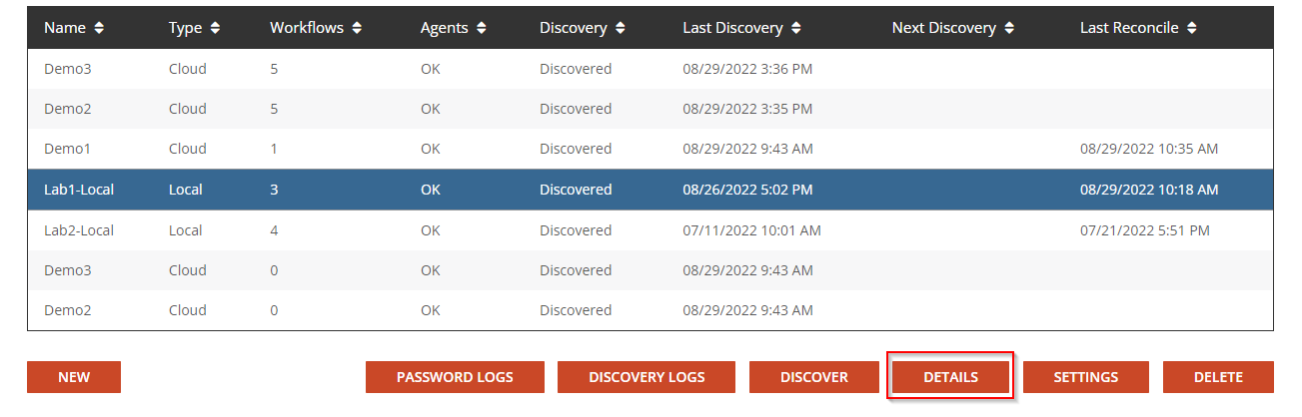Select the Lab1-Local highlighted row
The width and height of the screenshot is (1302, 417).
(x=79, y=190)
